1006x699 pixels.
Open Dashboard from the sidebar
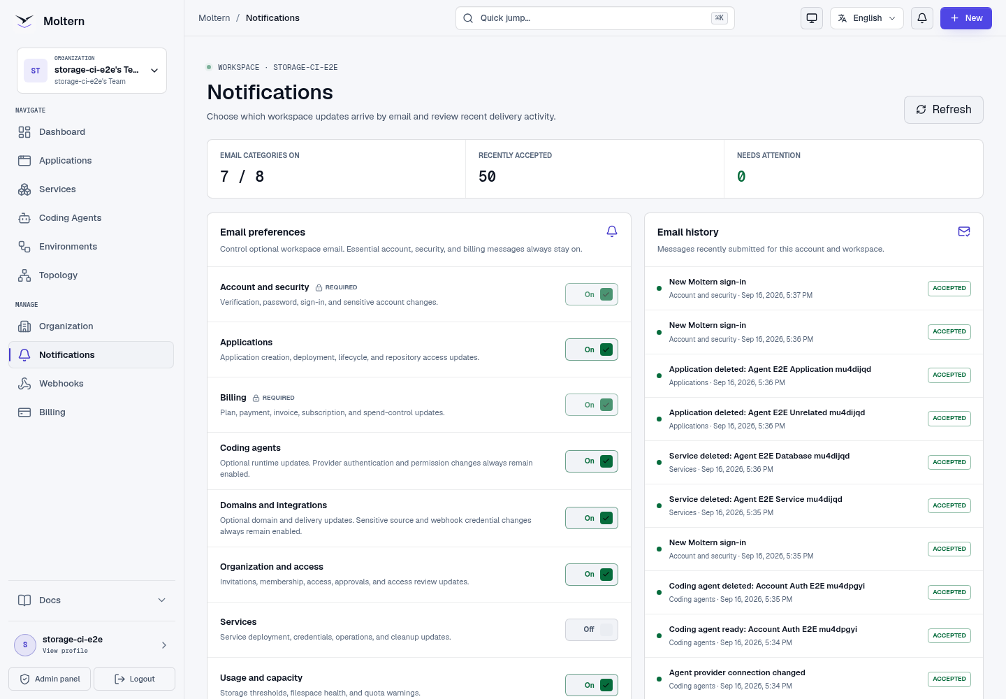(91, 132)
